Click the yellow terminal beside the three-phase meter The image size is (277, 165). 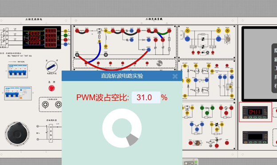pyautogui.click(x=66, y=31)
